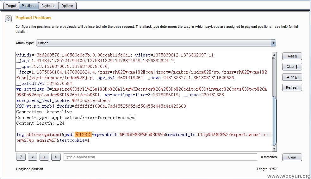Click the '1 payload position' status text

29,169
